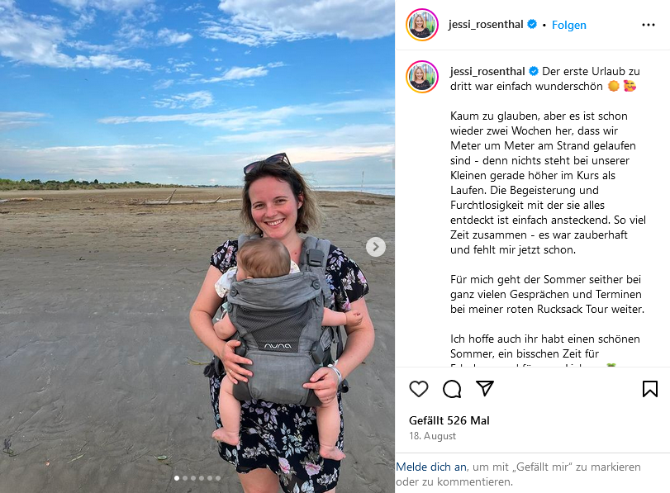Open the jessi_rosenthal username in the header
Viewport: 670px width, 493px height.
(x=486, y=24)
